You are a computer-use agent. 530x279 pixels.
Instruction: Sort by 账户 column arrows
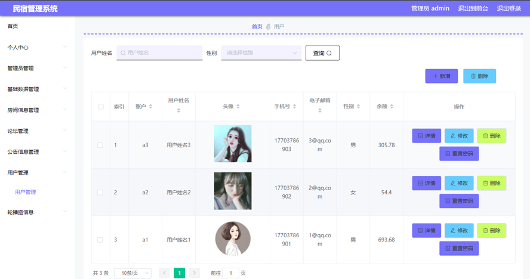click(x=151, y=106)
